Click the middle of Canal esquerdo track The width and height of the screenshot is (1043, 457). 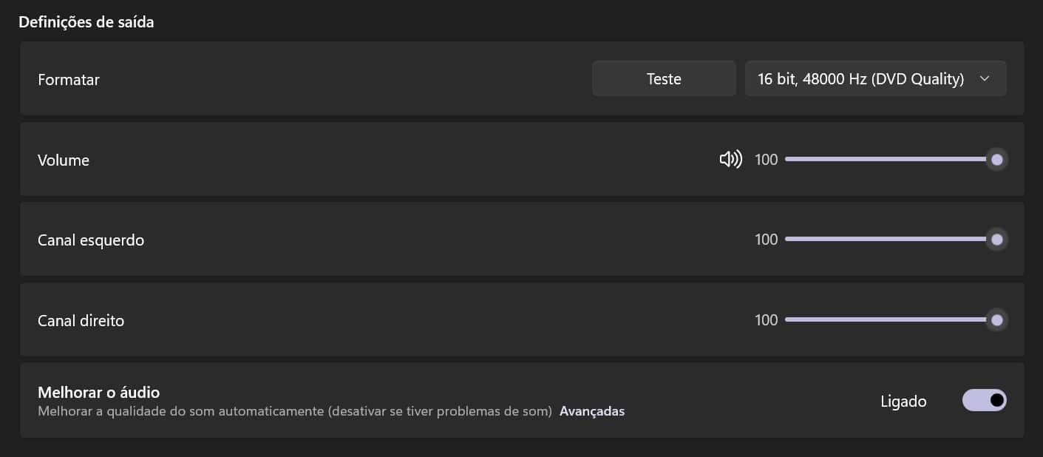point(891,240)
